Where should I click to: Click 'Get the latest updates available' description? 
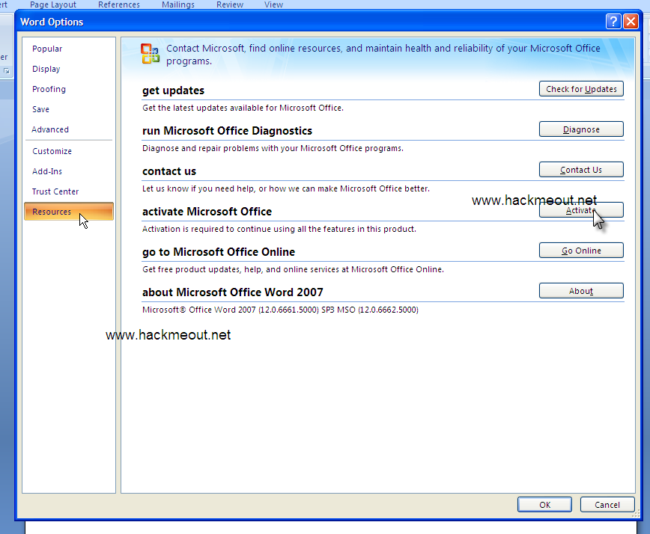[x=243, y=108]
